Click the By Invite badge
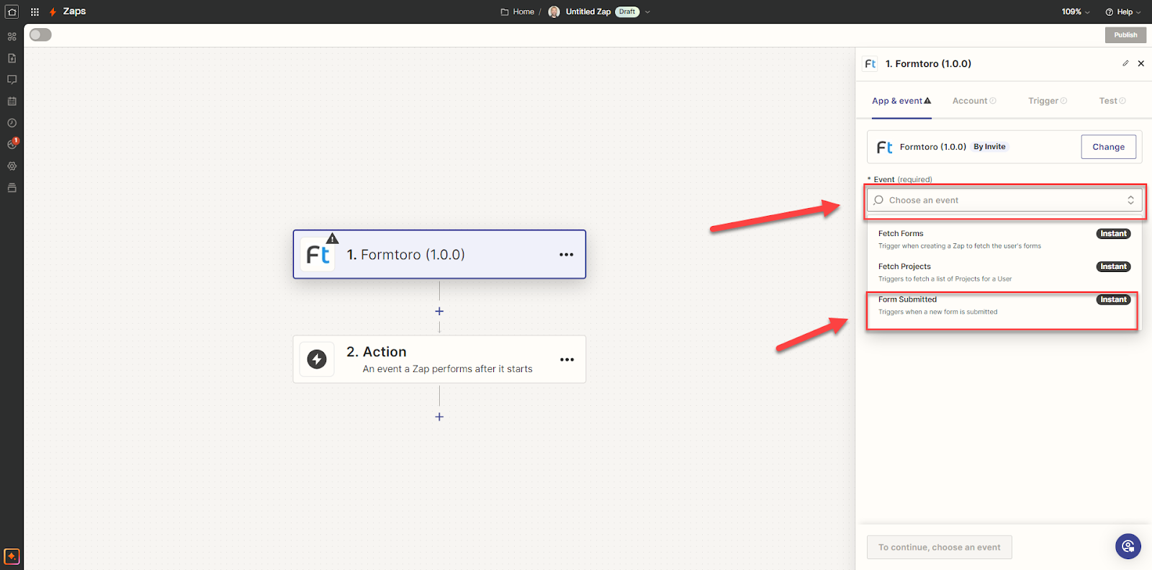1152x570 pixels. click(x=989, y=147)
